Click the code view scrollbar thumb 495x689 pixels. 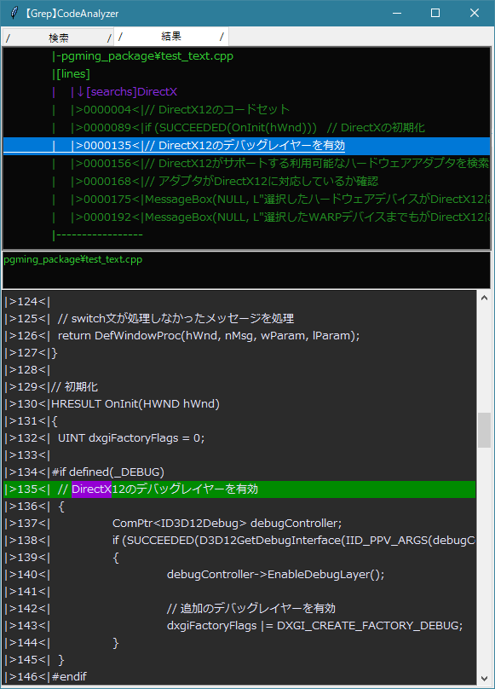click(484, 430)
